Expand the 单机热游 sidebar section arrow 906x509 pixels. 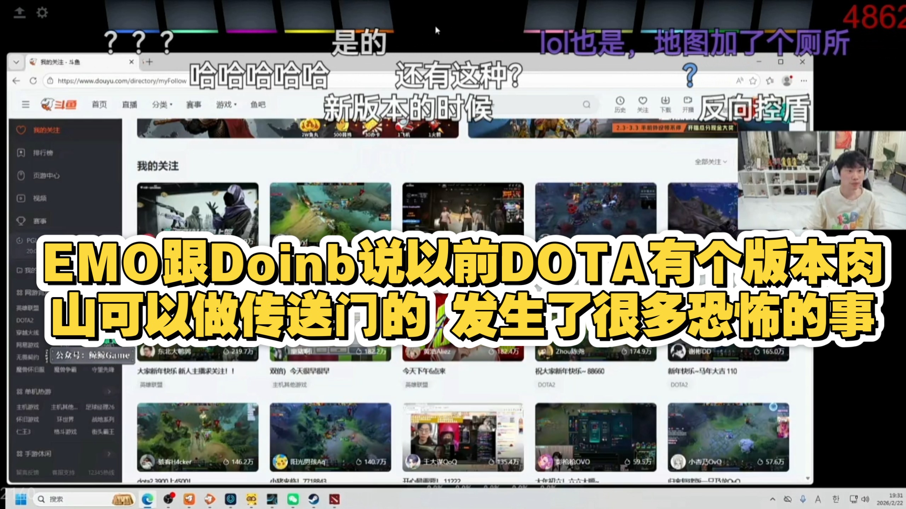pos(109,392)
